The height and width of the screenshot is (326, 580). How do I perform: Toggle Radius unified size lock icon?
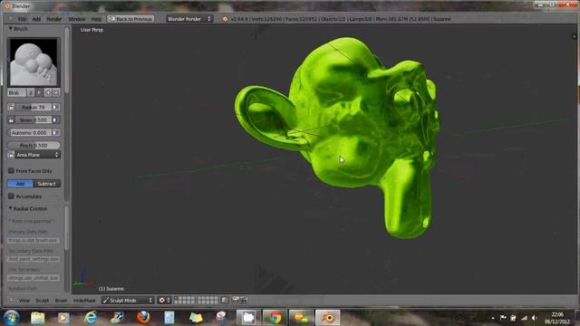tap(11, 107)
